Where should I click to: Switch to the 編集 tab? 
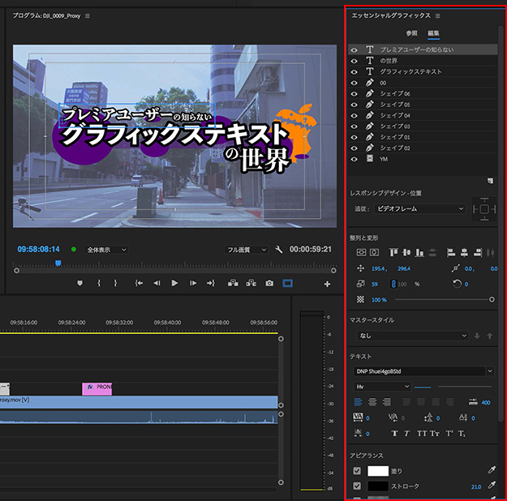434,33
